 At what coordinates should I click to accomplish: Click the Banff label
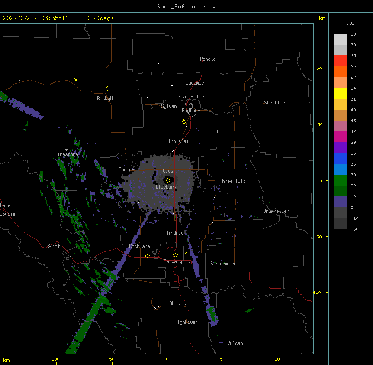(x=54, y=246)
